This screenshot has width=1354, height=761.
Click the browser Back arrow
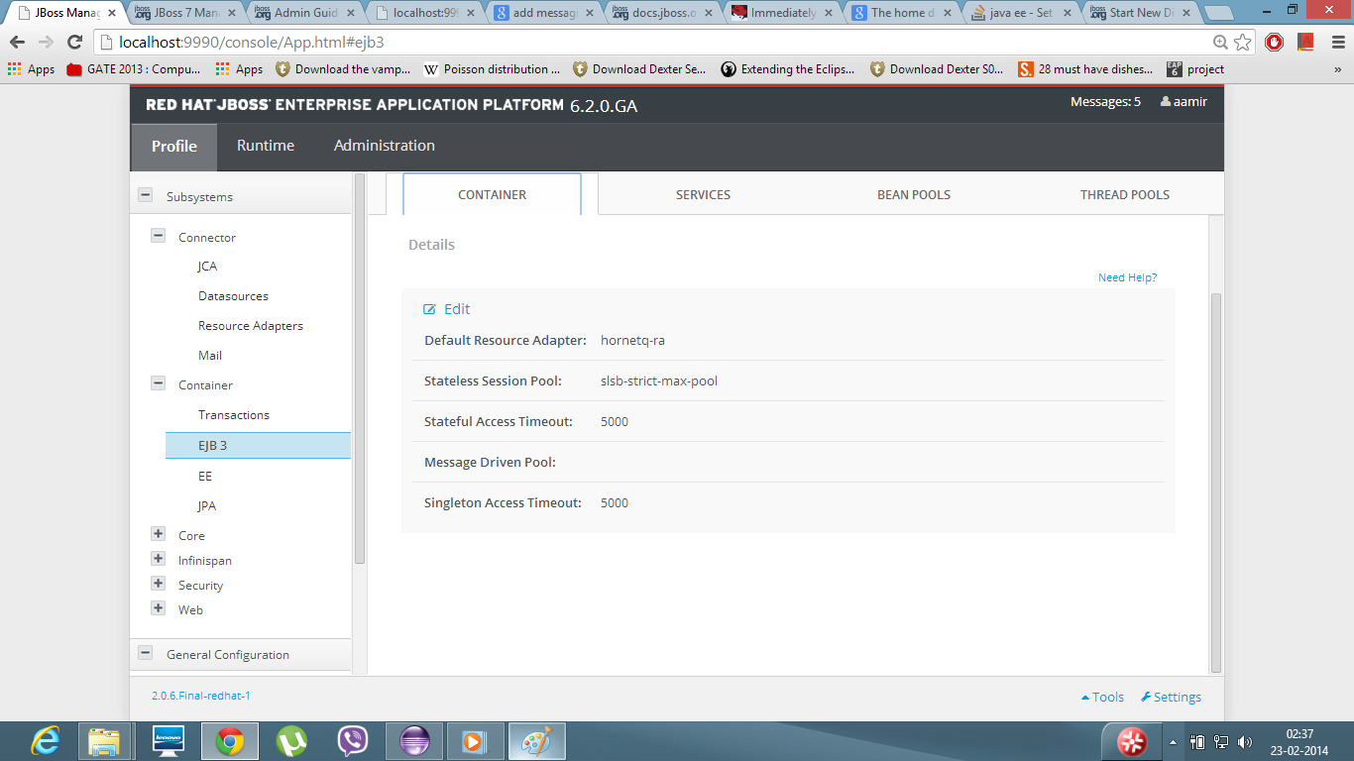[x=17, y=43]
